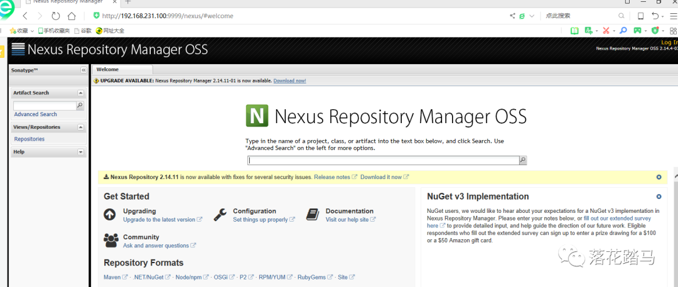Click the browser home icon
Viewport: 678px width, 287px height.
click(x=72, y=16)
